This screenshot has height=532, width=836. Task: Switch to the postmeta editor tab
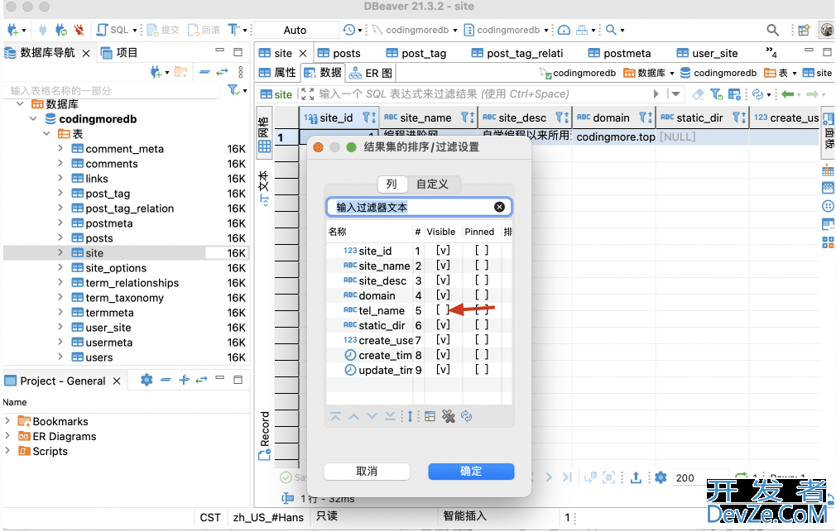click(619, 53)
